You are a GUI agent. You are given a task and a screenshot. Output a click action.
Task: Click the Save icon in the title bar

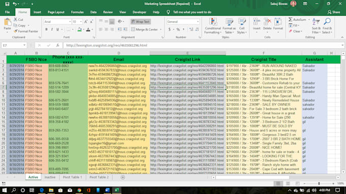tap(7, 4)
